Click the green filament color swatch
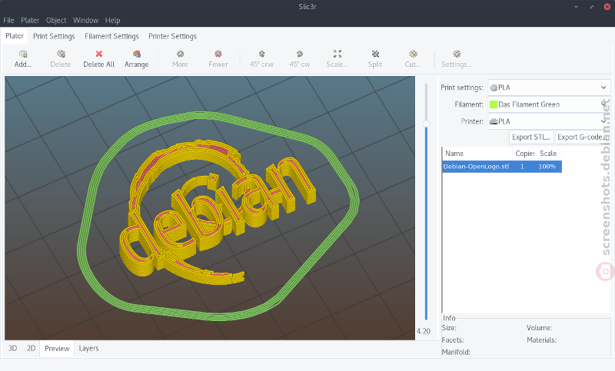 pyautogui.click(x=494, y=104)
